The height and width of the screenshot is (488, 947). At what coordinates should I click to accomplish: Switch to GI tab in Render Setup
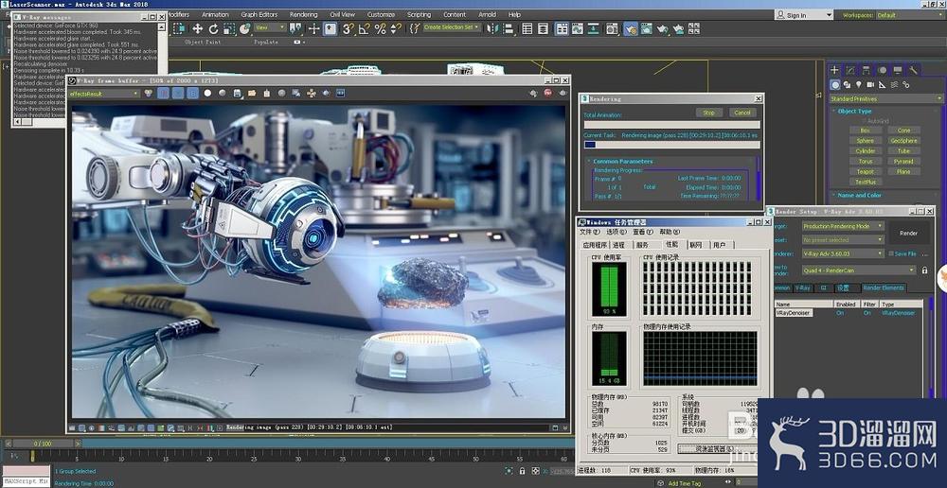click(822, 288)
